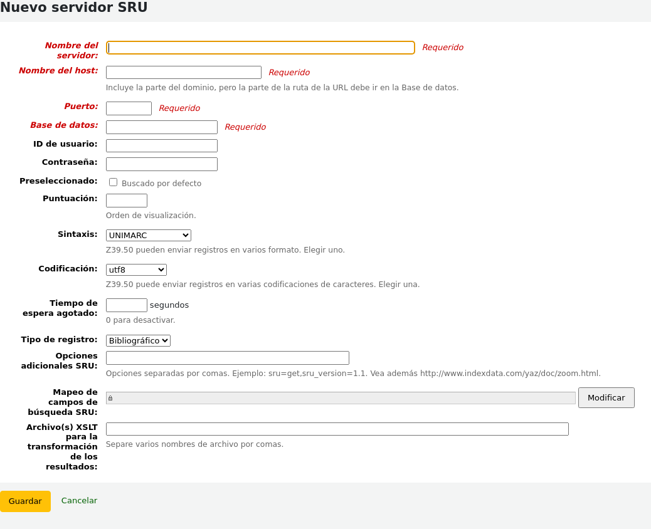Click the Cancelar link
This screenshot has height=529, width=651.
pos(78,500)
